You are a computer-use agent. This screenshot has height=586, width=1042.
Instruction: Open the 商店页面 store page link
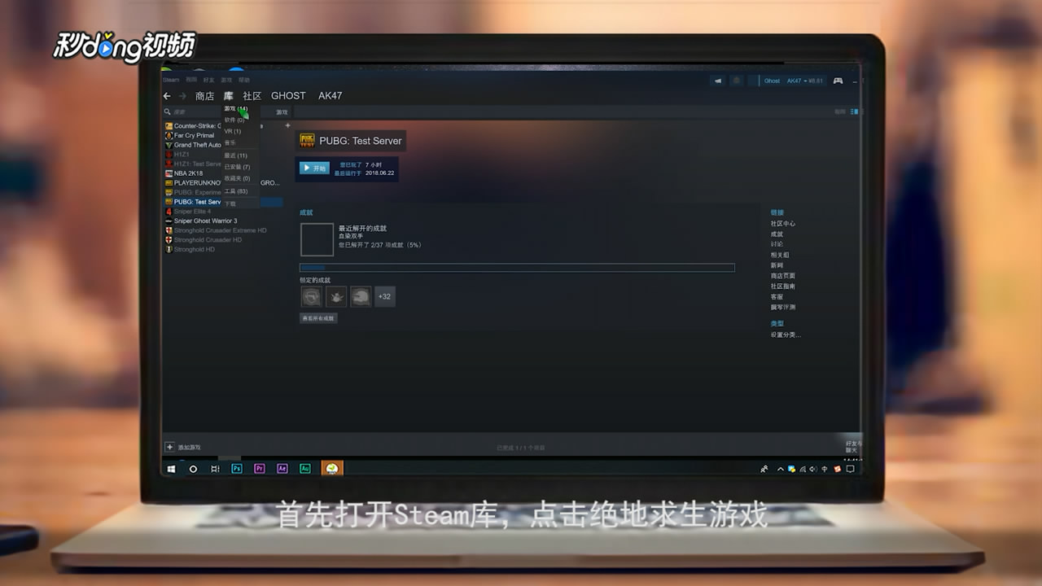coord(783,276)
